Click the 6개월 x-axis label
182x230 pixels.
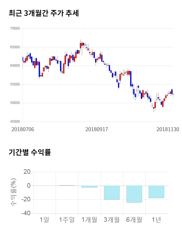134,219
